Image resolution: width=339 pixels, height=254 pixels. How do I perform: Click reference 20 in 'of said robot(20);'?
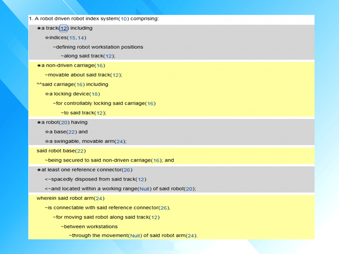tap(189, 189)
